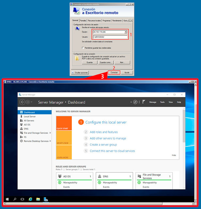Switch to the Rendimiento tab
The width and height of the screenshot is (201, 209).
coord(117,21)
